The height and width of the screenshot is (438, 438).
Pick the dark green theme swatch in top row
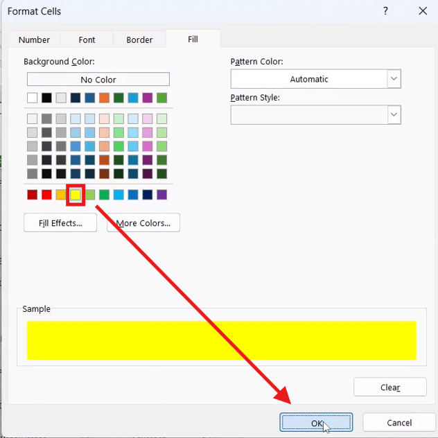point(119,98)
